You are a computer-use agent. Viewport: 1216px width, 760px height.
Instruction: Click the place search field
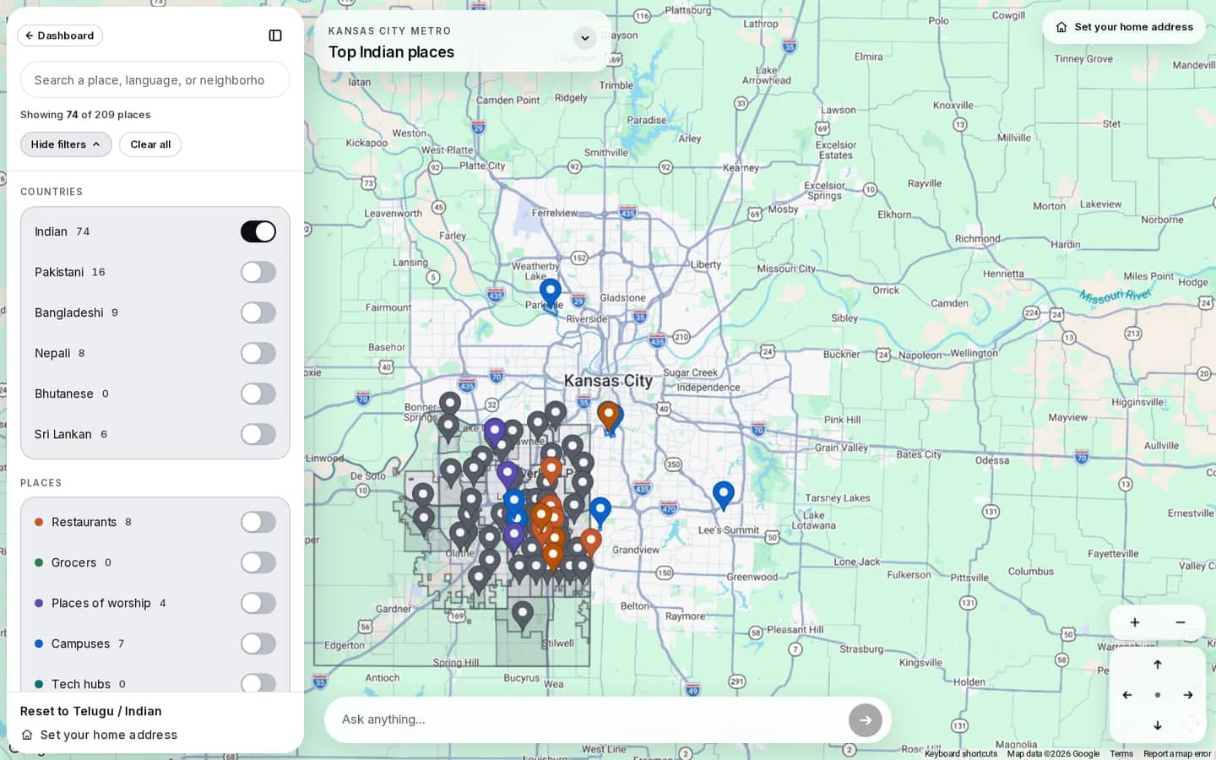pyautogui.click(x=155, y=80)
